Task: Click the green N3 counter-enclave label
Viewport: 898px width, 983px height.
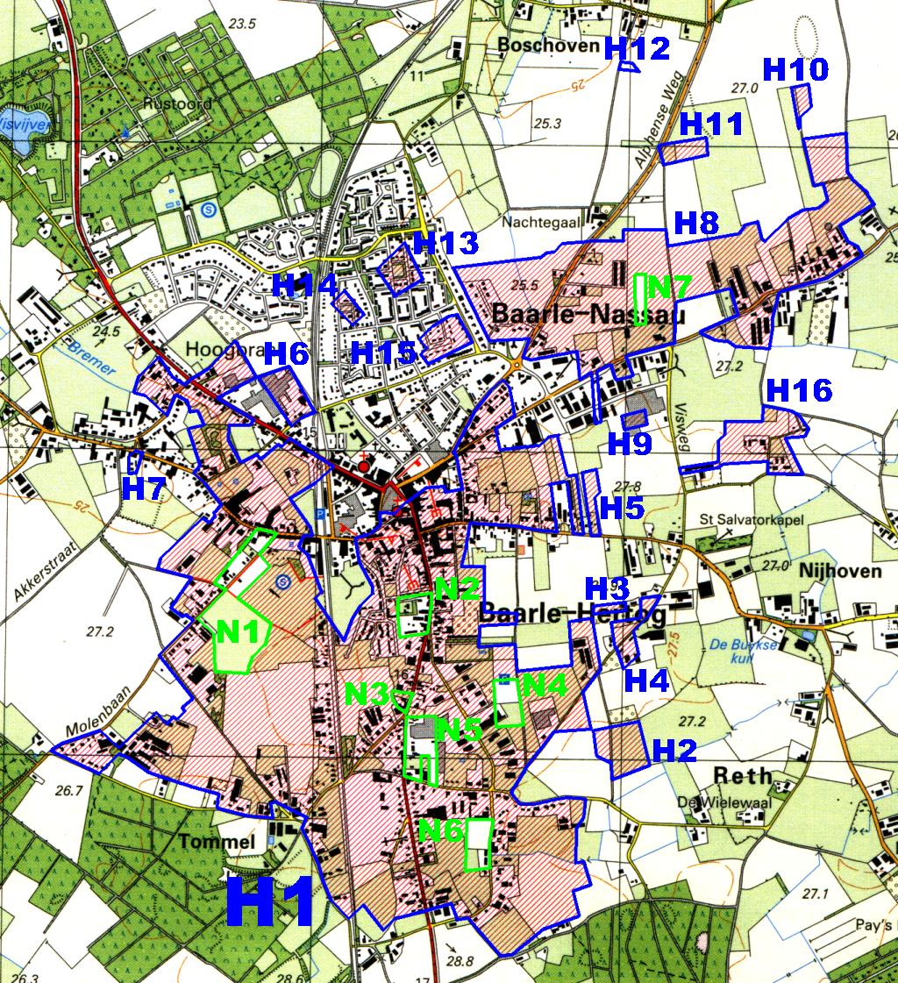Action: coord(367,694)
